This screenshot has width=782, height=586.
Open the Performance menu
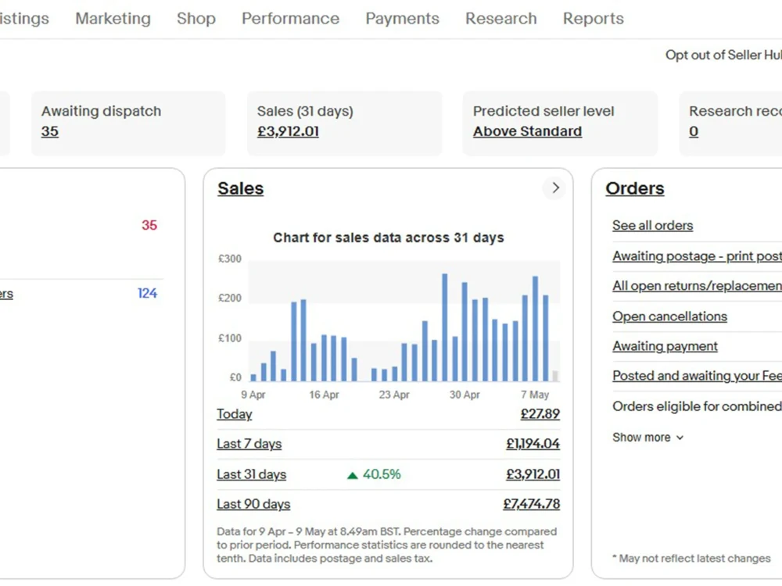coord(290,18)
